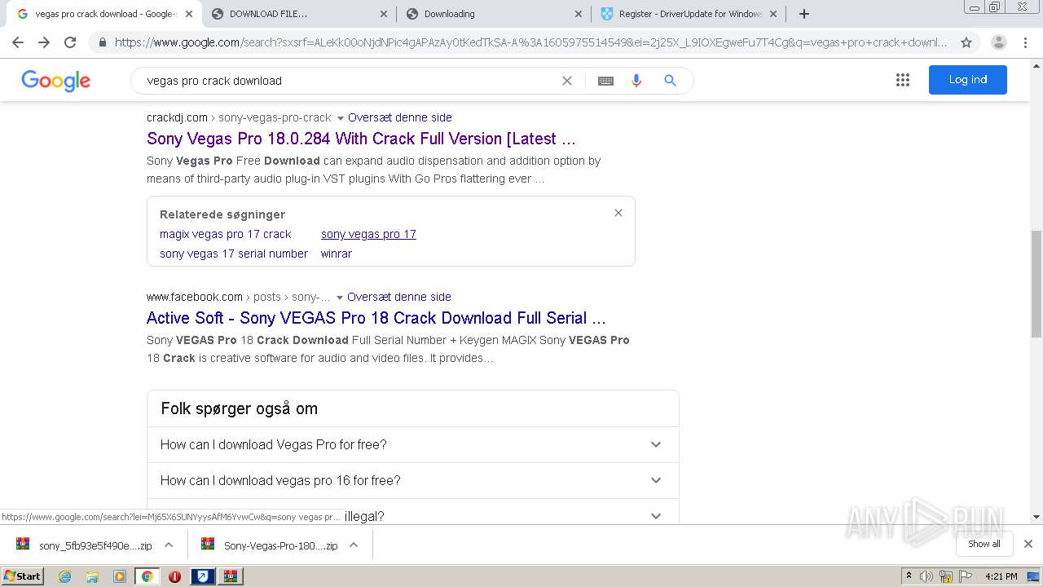Screen dimensions: 1043x587
Task: Open the media player taskbar icon
Action: pyautogui.click(x=120, y=576)
